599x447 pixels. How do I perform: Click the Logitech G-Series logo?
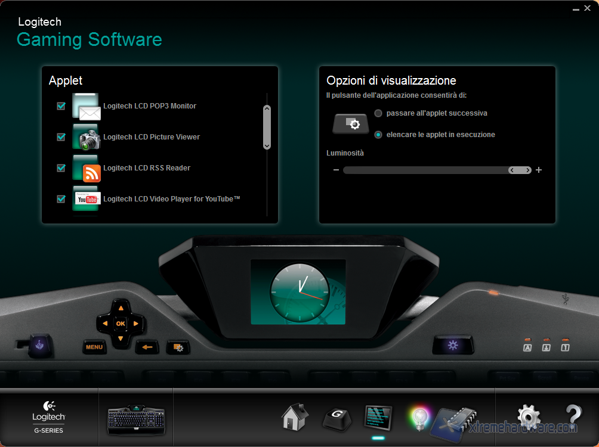tap(48, 416)
